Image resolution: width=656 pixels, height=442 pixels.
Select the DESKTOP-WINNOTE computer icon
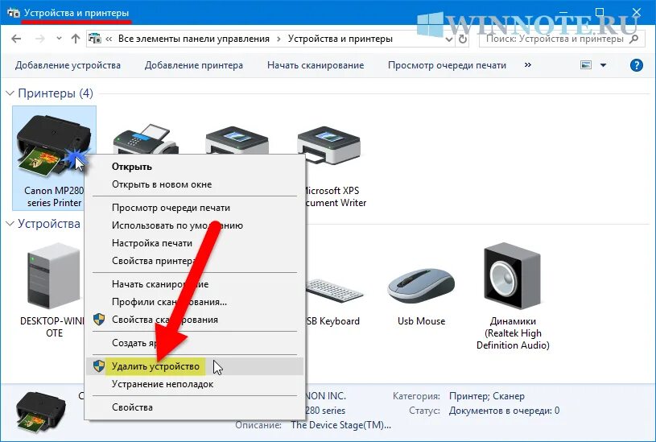[54, 276]
